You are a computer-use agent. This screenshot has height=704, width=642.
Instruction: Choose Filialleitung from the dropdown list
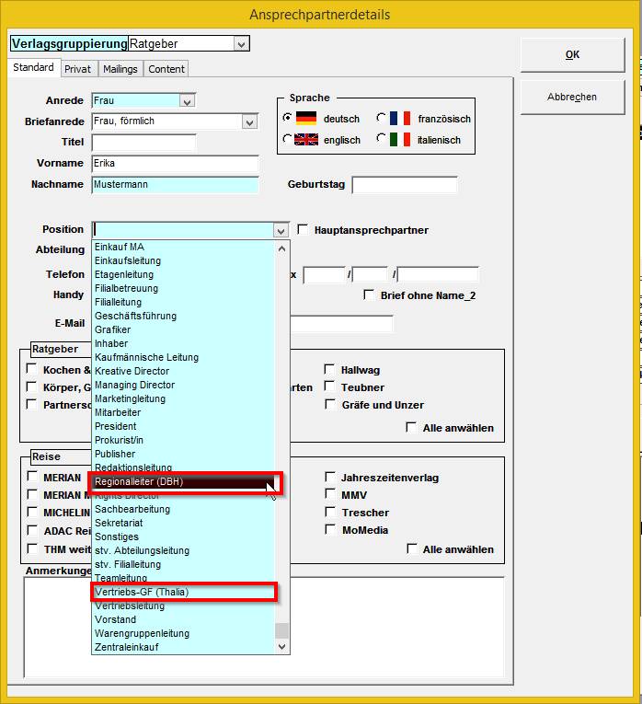183,302
